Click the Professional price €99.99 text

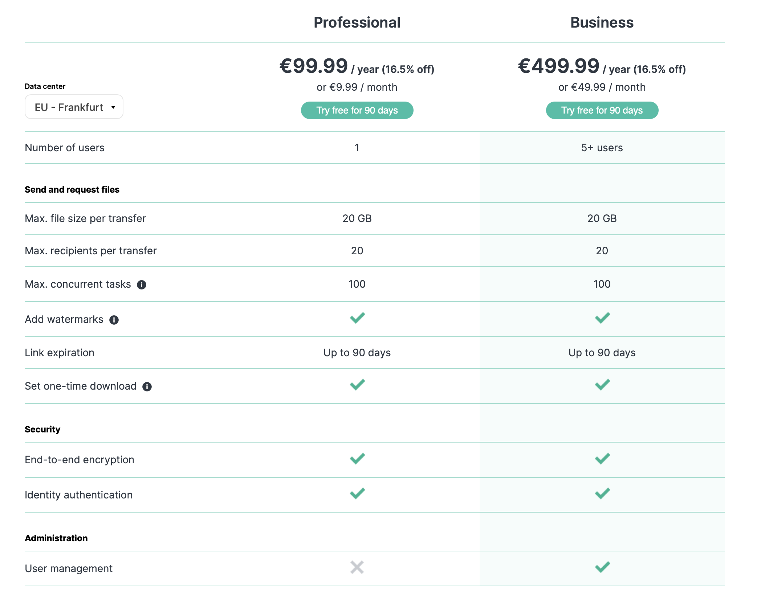[x=314, y=66]
